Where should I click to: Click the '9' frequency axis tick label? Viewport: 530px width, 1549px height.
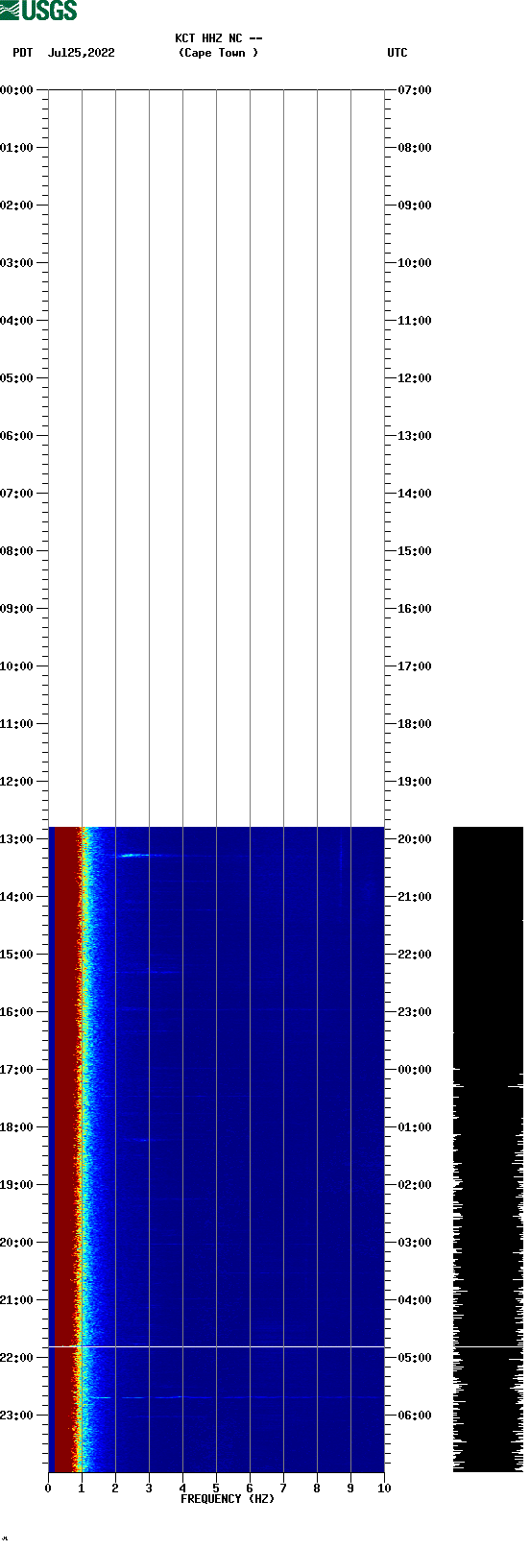tap(350, 1488)
